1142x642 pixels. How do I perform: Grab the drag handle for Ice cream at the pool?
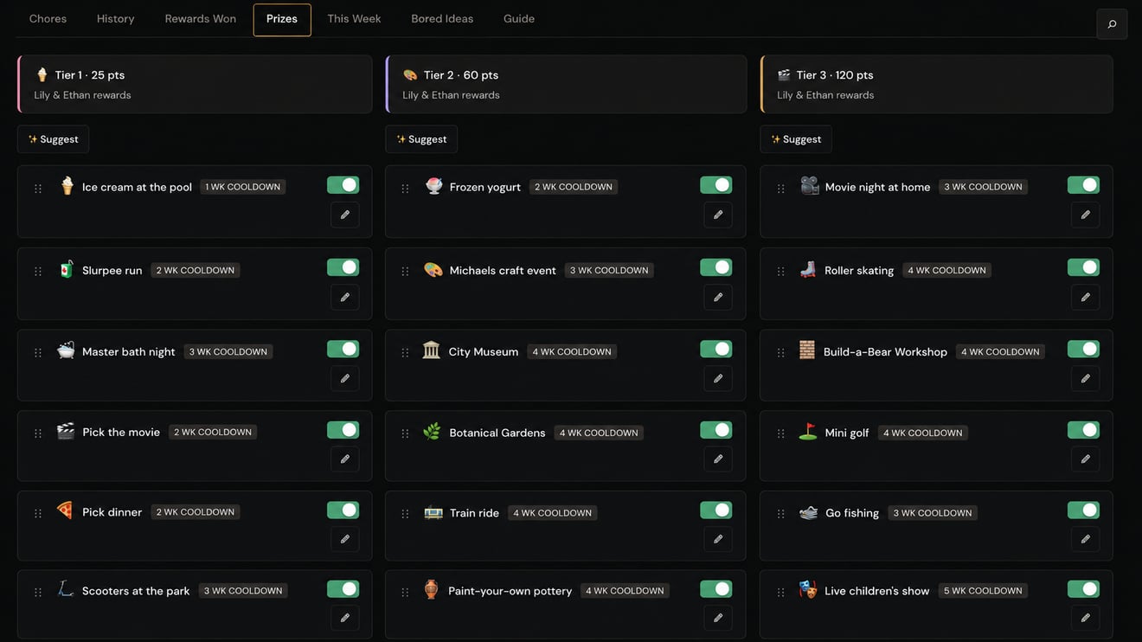(x=38, y=189)
